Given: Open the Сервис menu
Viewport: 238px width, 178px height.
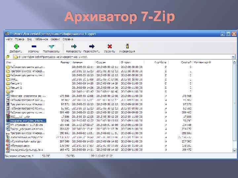Looking at the screenshot, I should (x=55, y=39).
